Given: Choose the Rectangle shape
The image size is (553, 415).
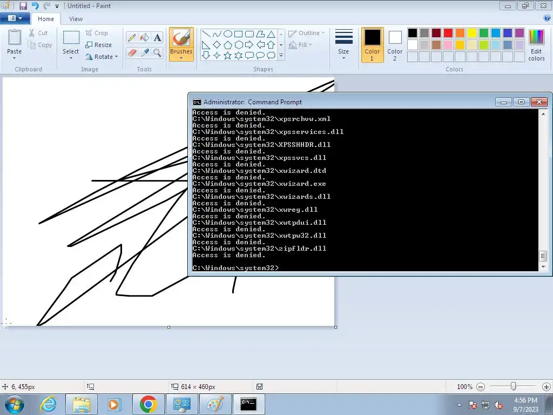Looking at the screenshot, I should coord(238,34).
